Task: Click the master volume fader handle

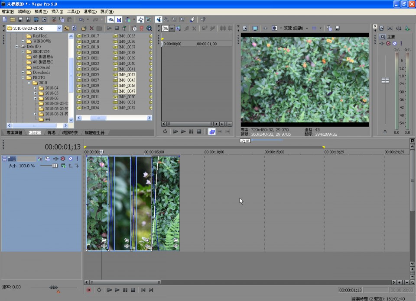Action: pyautogui.click(x=385, y=80)
